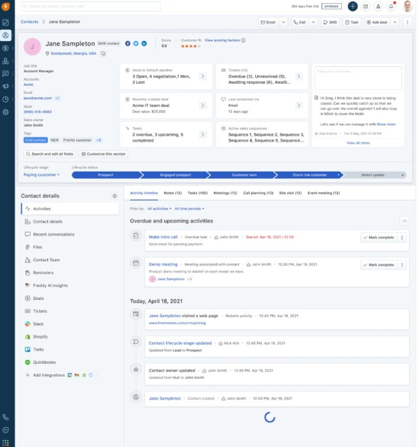This screenshot has height=447, width=419.
Task: Click the phone icon at bottom left
Action: pos(6,417)
